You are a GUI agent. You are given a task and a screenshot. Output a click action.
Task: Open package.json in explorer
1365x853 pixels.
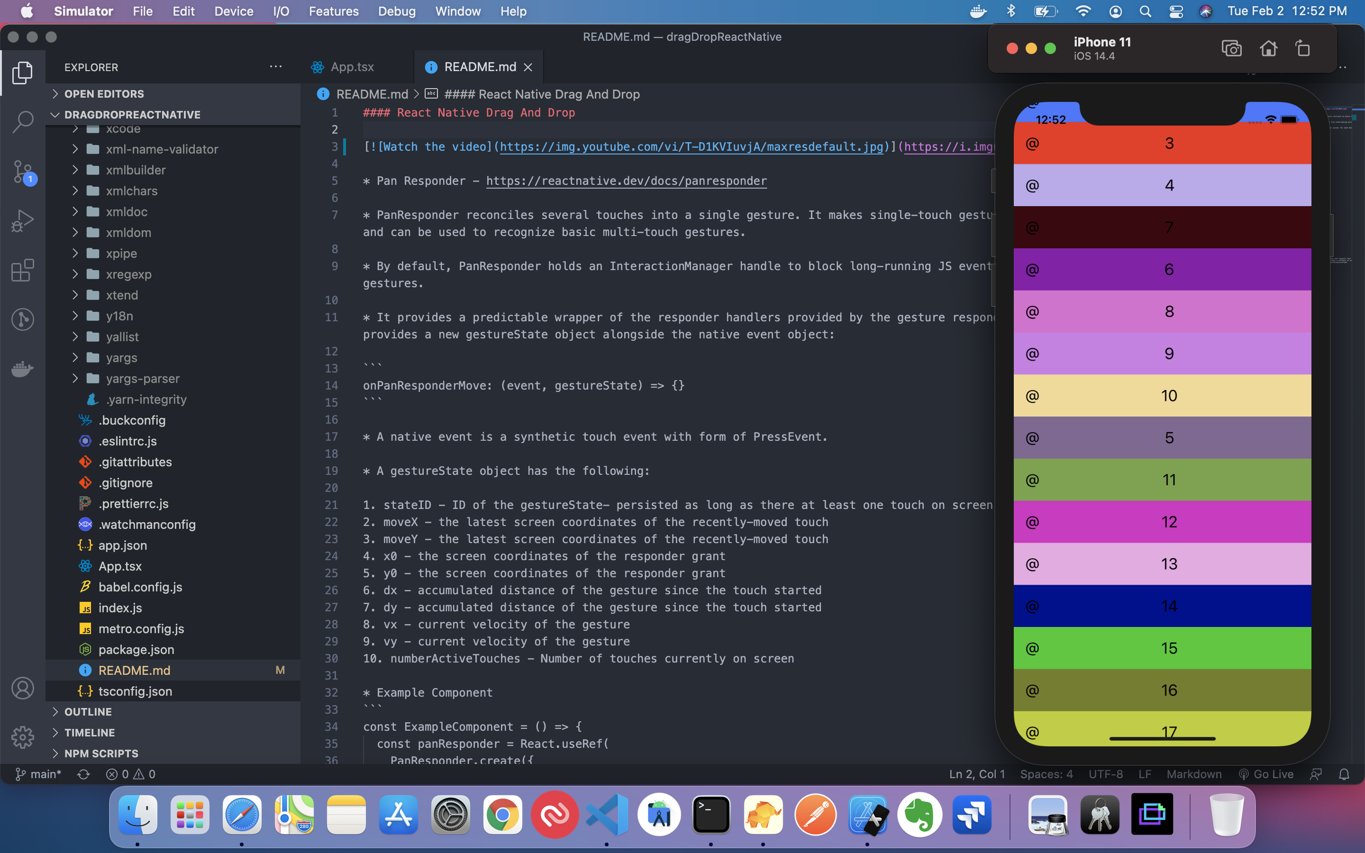(173, 649)
